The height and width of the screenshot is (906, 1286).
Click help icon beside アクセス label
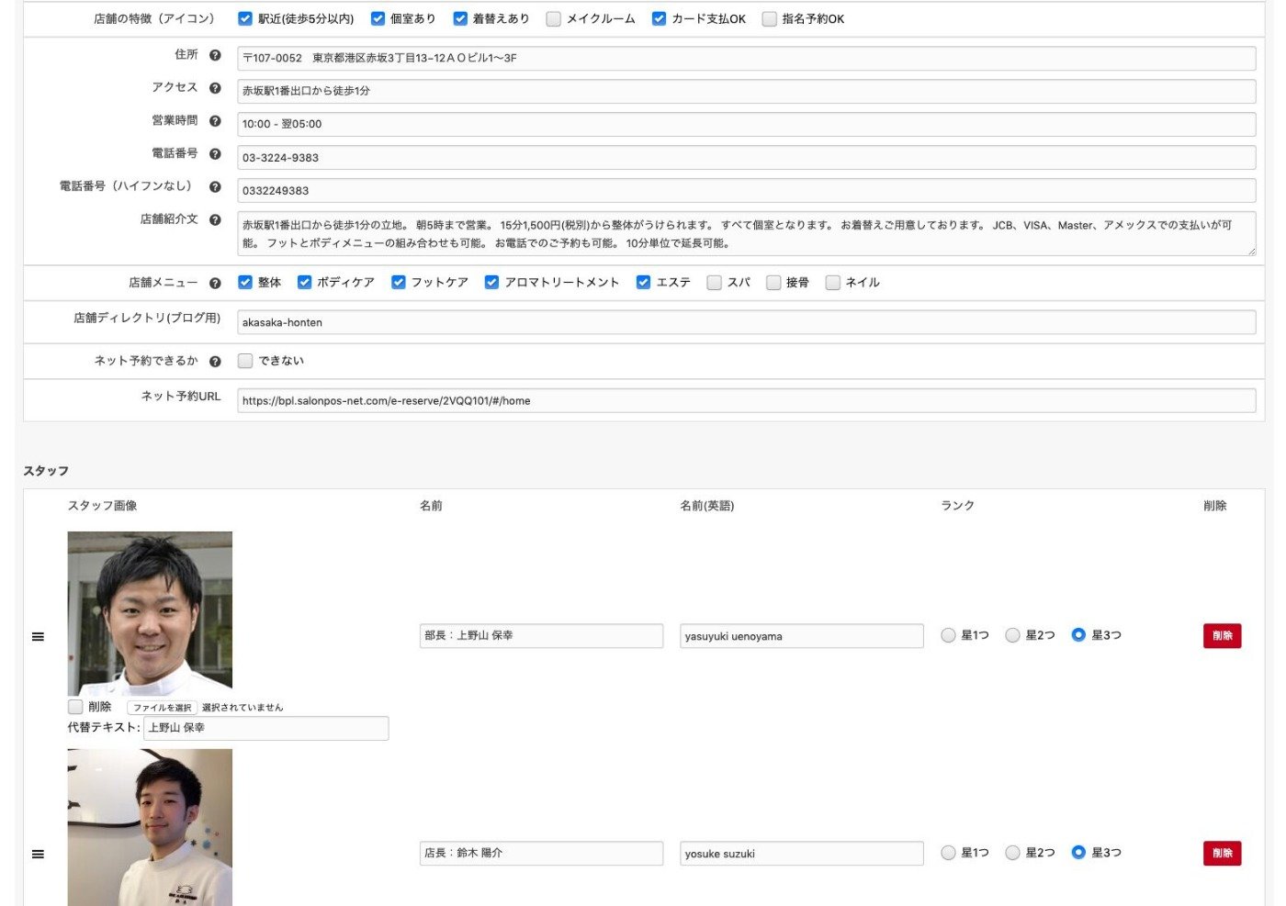point(215,88)
